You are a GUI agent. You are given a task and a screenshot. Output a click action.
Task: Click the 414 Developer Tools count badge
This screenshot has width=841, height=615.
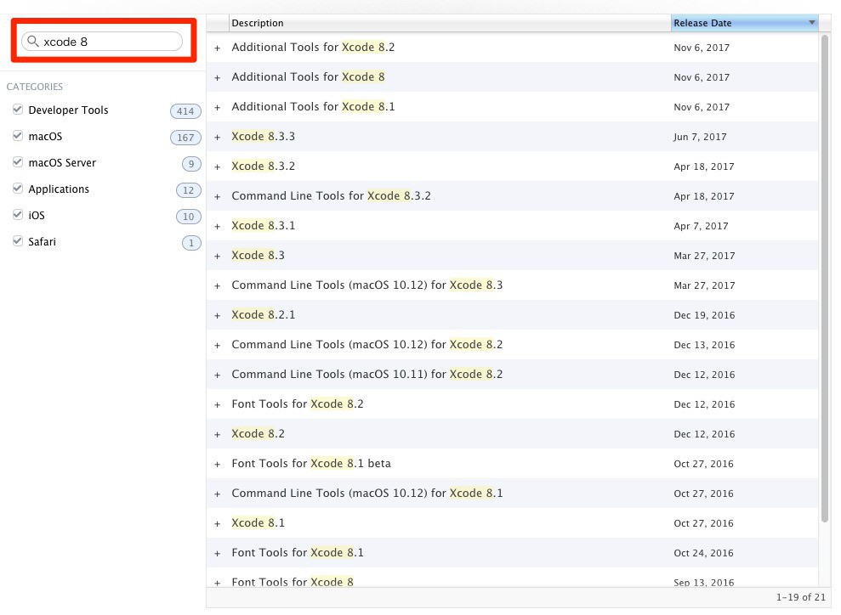pyautogui.click(x=185, y=111)
